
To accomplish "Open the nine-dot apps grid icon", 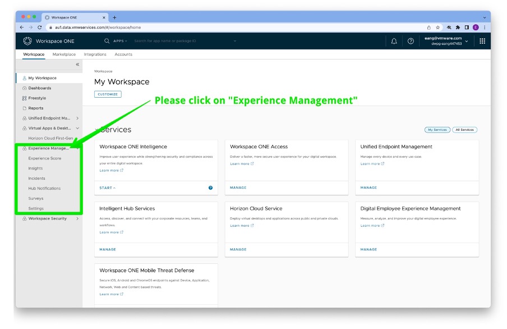I will 482,41.
